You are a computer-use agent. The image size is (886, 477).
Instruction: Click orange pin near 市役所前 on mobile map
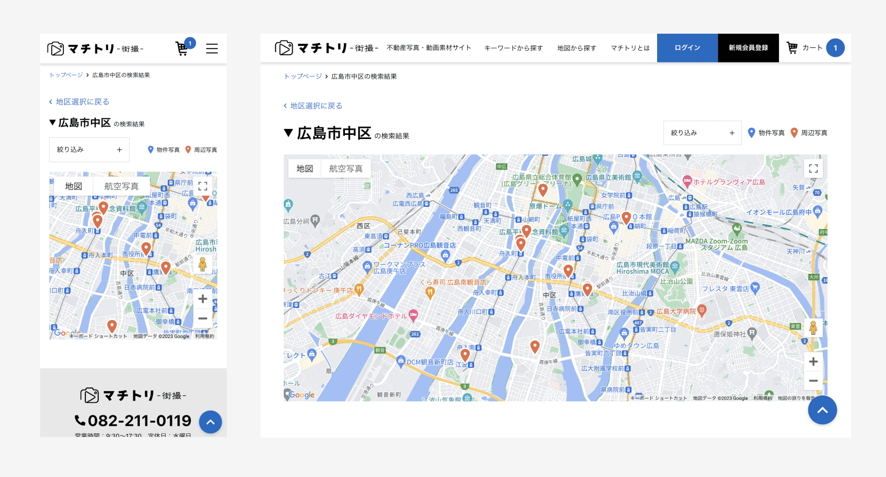tap(146, 248)
